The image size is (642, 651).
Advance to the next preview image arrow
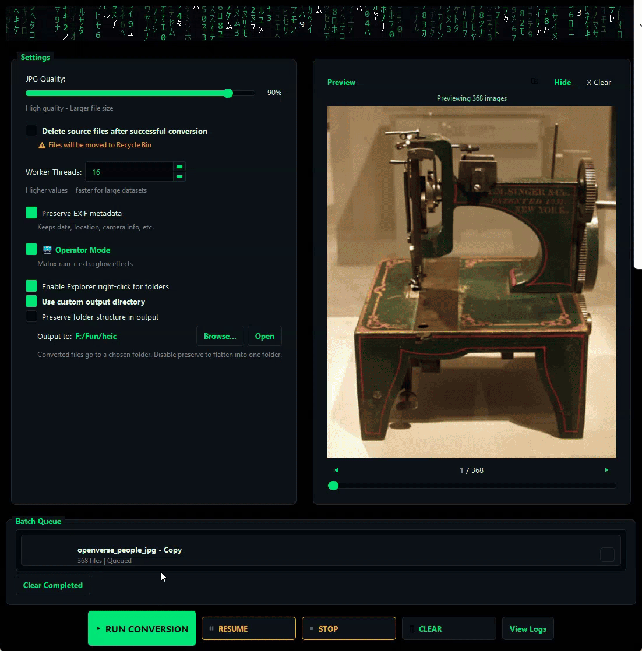click(x=607, y=470)
